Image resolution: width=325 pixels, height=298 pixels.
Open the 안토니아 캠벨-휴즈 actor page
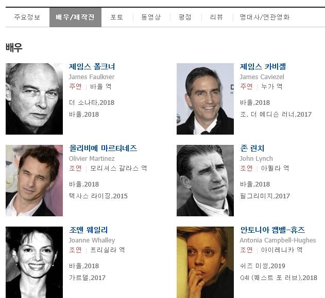272,230
